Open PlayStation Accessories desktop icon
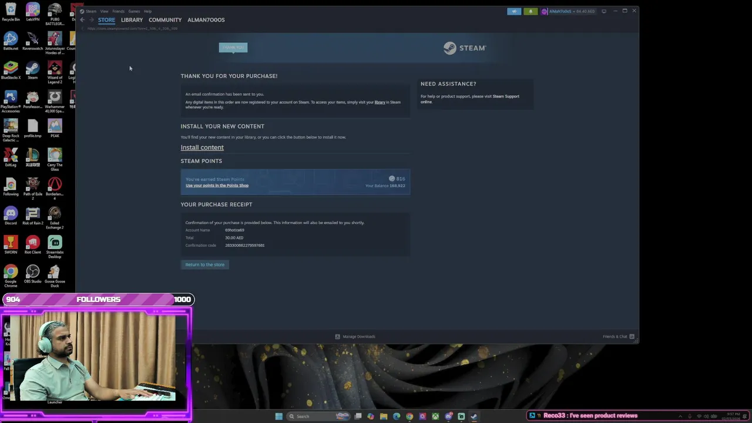 pyautogui.click(x=11, y=101)
